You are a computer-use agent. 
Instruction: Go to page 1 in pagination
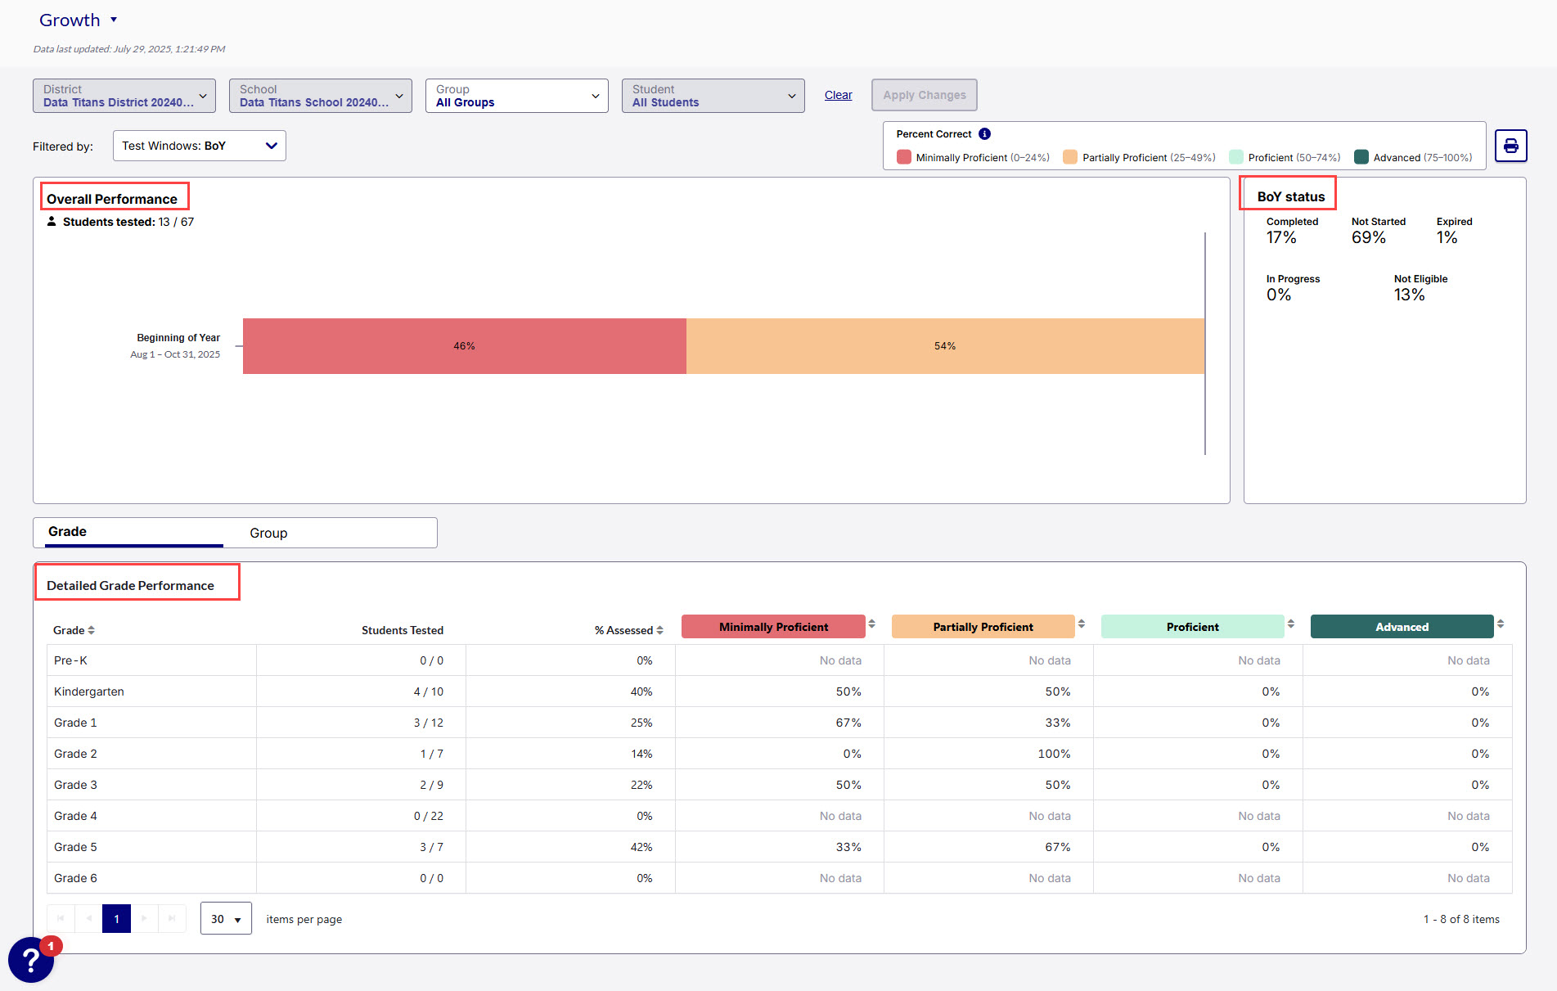click(x=116, y=919)
